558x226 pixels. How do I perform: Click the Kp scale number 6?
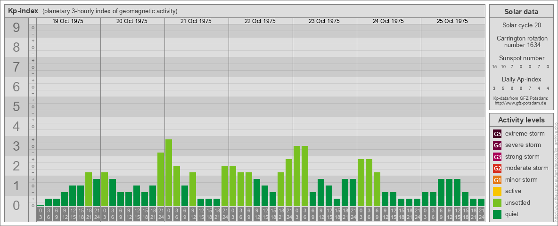(16, 87)
